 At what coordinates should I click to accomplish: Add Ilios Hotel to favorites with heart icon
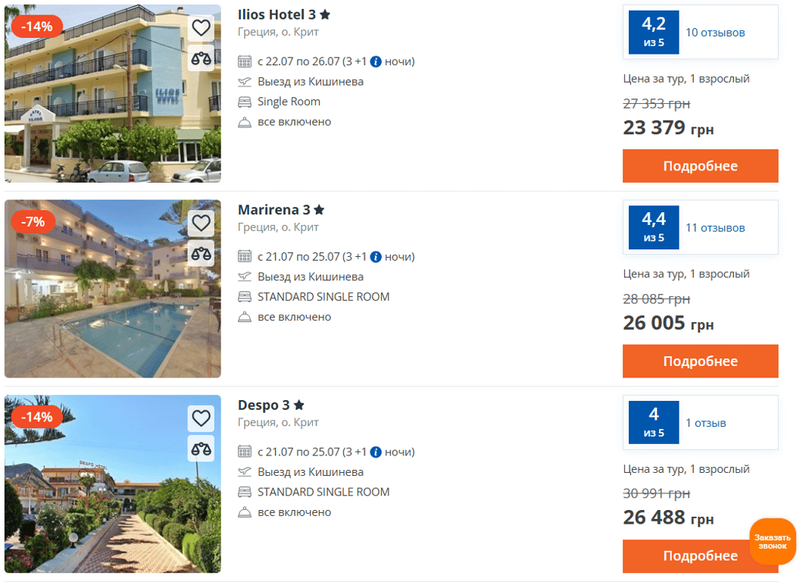click(201, 29)
